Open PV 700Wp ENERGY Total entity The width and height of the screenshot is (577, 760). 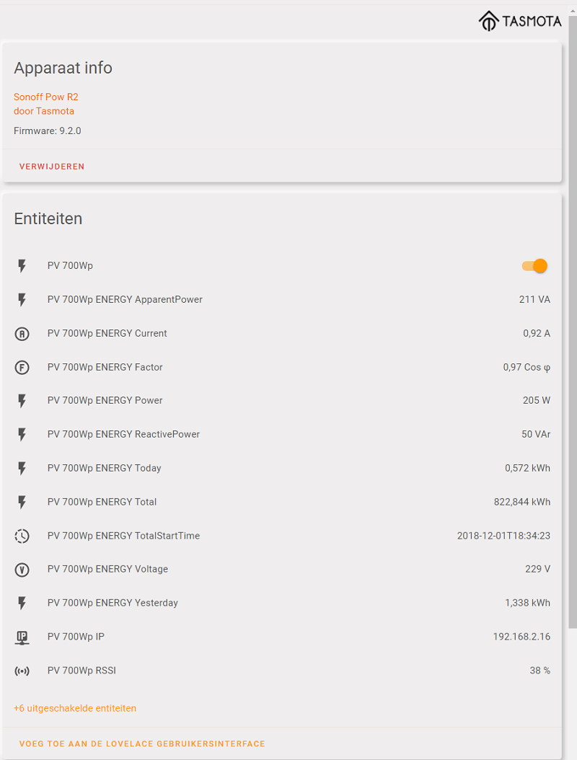pos(102,502)
